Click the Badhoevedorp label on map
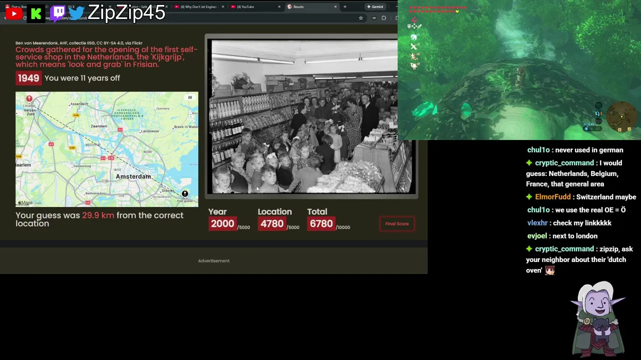 [95, 193]
